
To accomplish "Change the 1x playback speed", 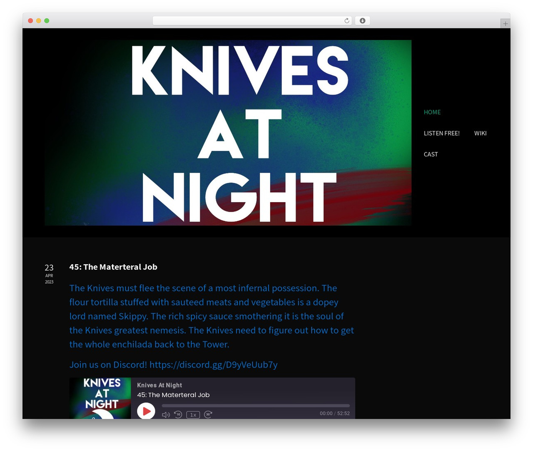I will [x=193, y=415].
